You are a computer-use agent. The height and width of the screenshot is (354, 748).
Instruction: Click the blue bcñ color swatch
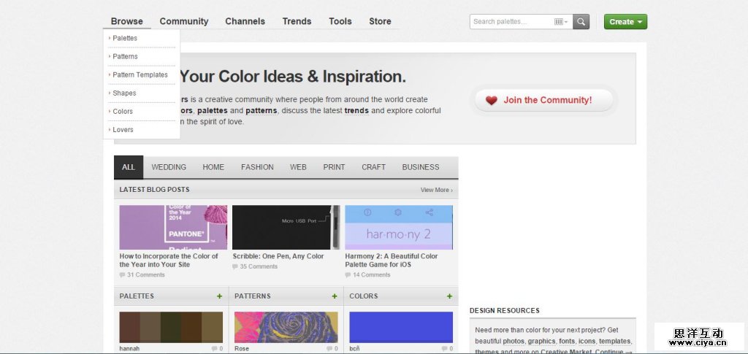tap(401, 327)
